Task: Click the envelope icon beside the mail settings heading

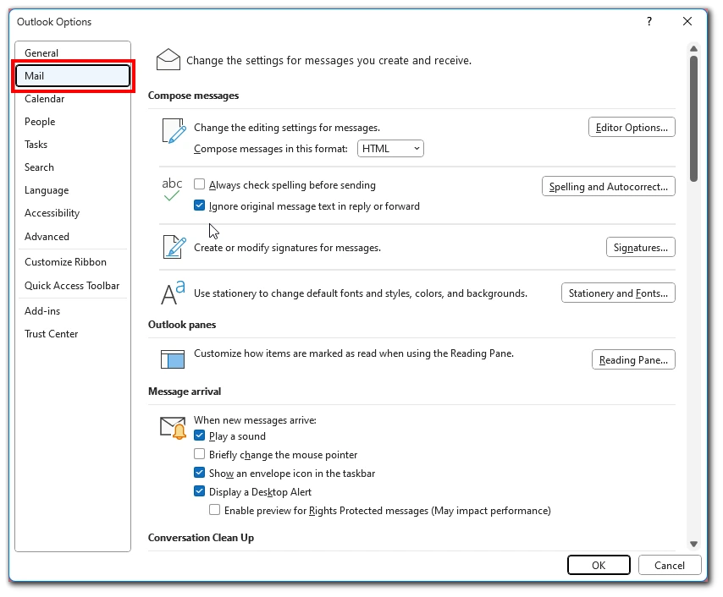Action: 168,60
